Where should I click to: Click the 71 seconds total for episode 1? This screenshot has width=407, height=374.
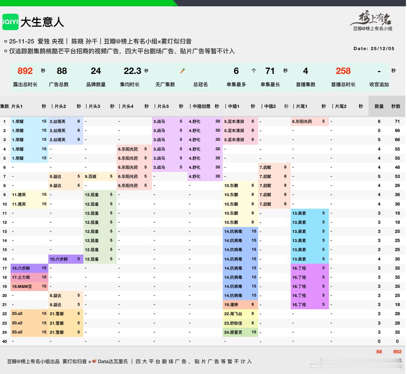[x=397, y=121]
